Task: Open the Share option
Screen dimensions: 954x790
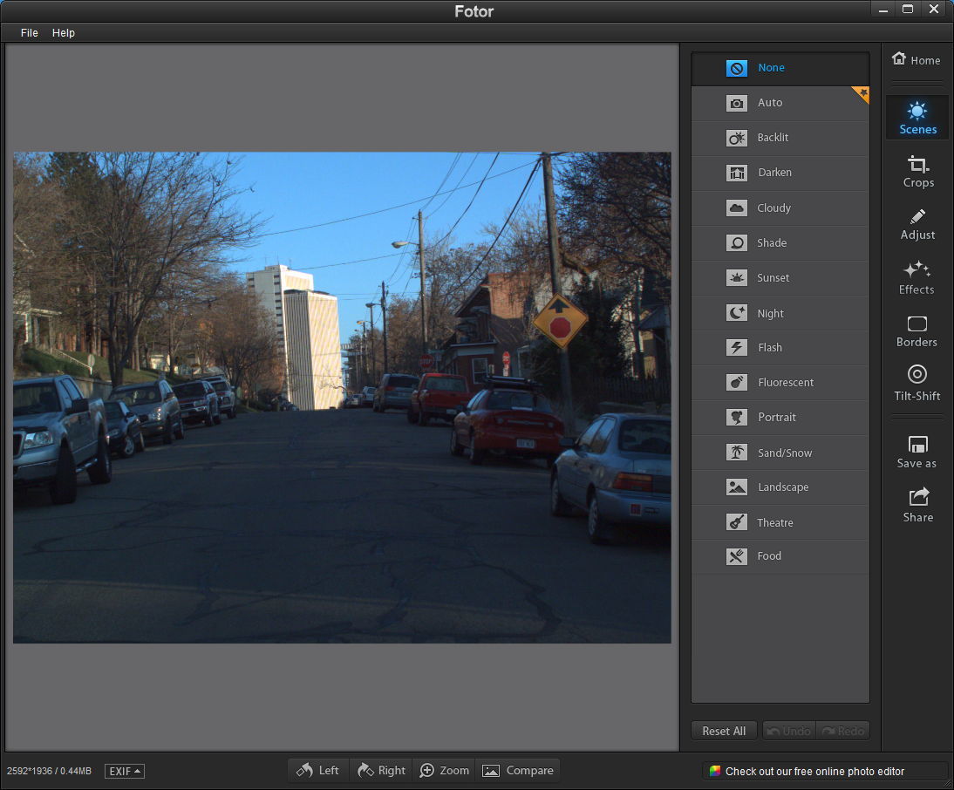Action: [x=917, y=506]
